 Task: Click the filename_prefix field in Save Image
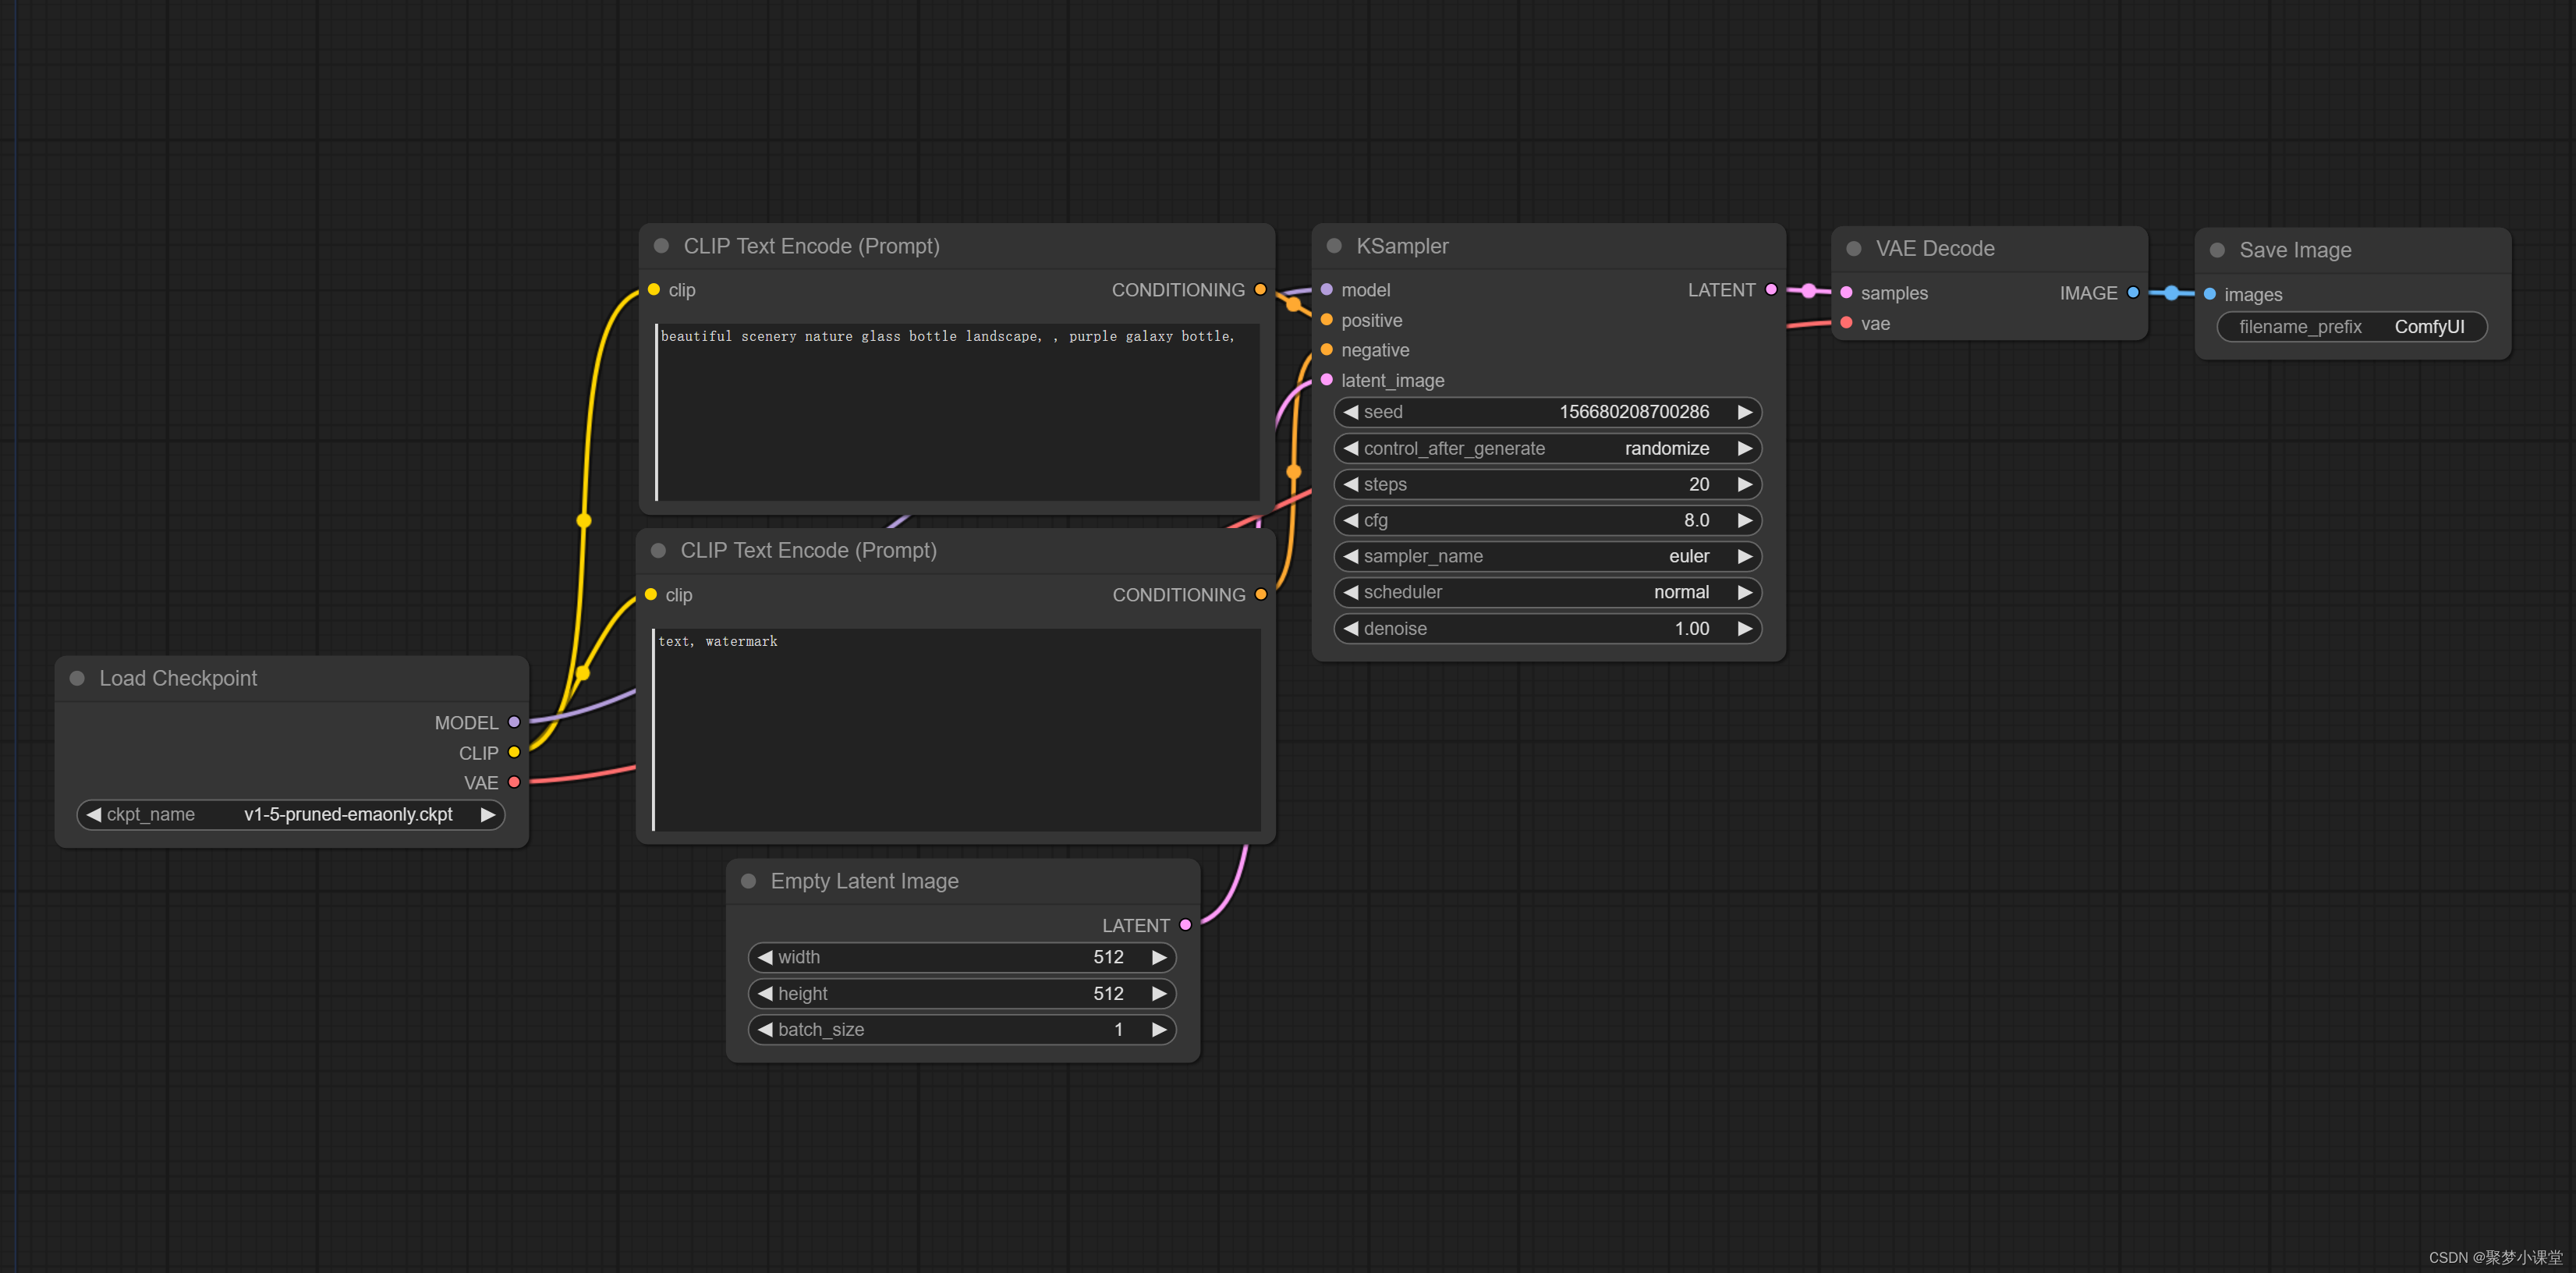[x=2351, y=327]
